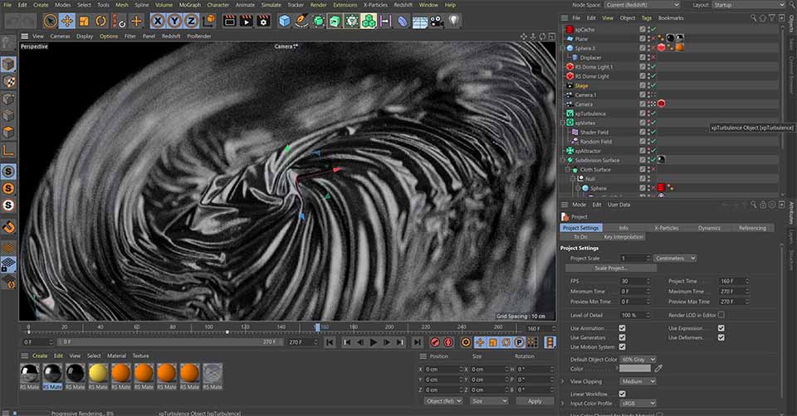Open the Floor/environment grid icon in the toolbar
Screen dimensions: 797x416
pos(420,21)
